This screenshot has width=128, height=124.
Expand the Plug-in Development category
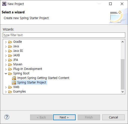point(6,69)
